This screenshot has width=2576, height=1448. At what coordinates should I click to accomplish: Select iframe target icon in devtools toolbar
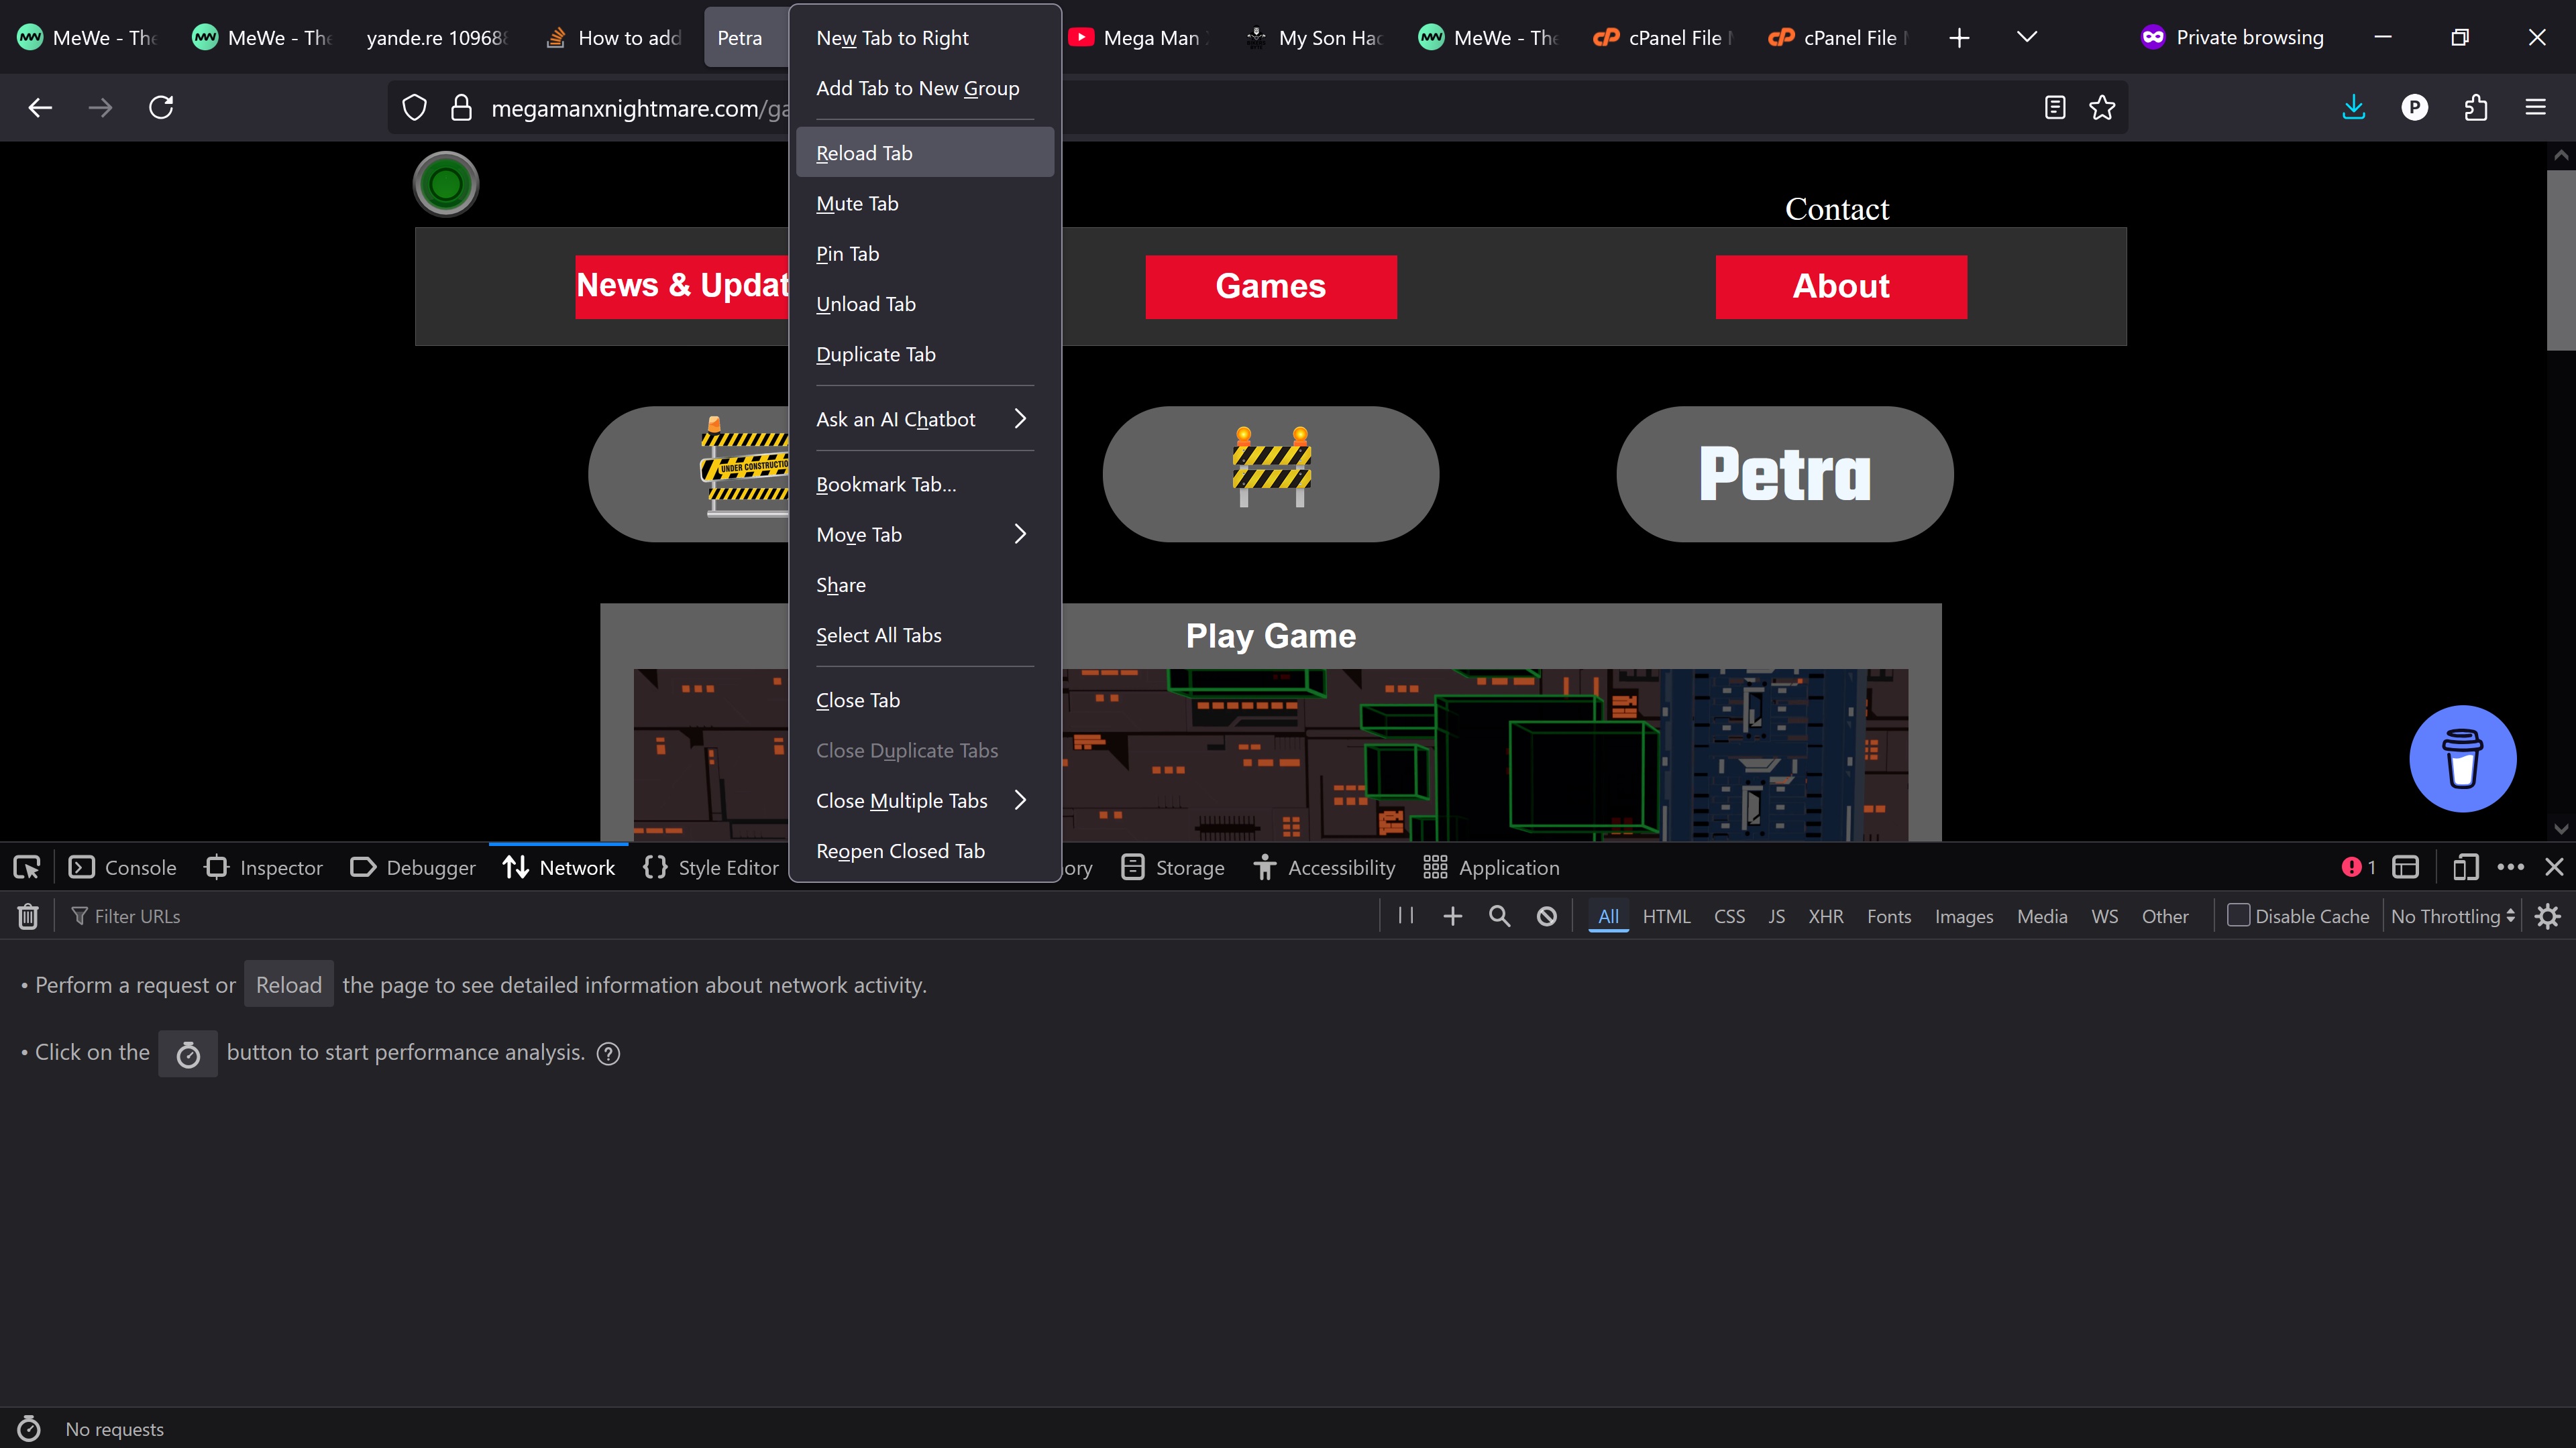(2405, 867)
